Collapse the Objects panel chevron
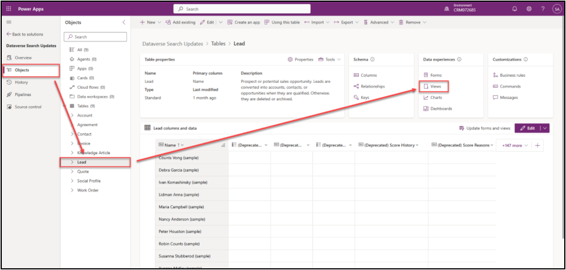Viewport: 566px width, 270px height. (x=124, y=22)
